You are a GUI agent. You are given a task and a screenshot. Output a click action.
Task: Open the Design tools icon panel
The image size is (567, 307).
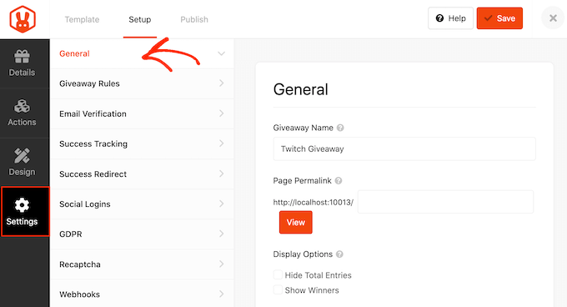22,163
